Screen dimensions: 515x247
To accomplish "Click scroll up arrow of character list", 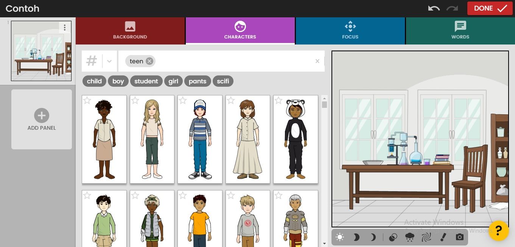I will [x=324, y=98].
